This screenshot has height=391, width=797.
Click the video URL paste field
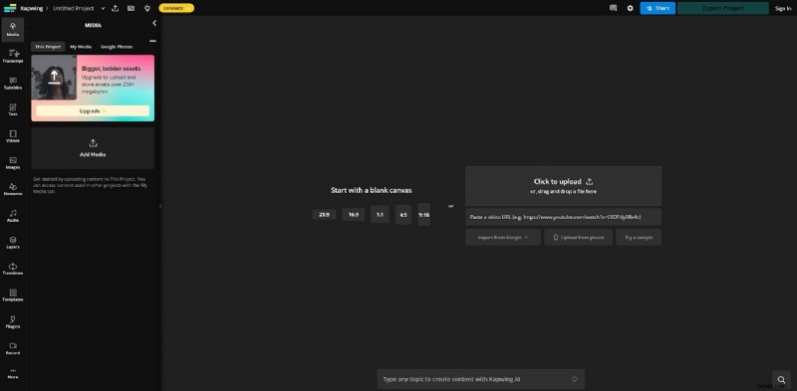563,217
